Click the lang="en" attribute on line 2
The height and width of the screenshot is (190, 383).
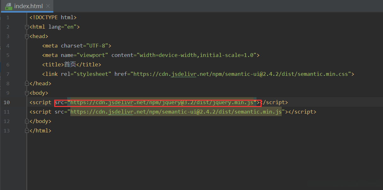click(62, 27)
